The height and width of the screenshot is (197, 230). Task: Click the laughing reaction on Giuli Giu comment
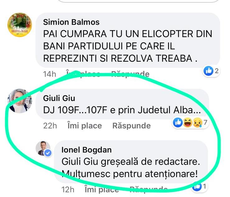click(x=188, y=123)
